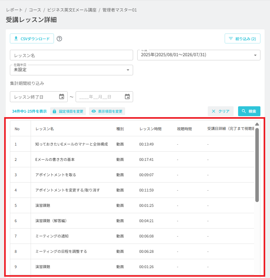Click the レッスン時間 column header
270x278 pixels.
tap(151, 129)
